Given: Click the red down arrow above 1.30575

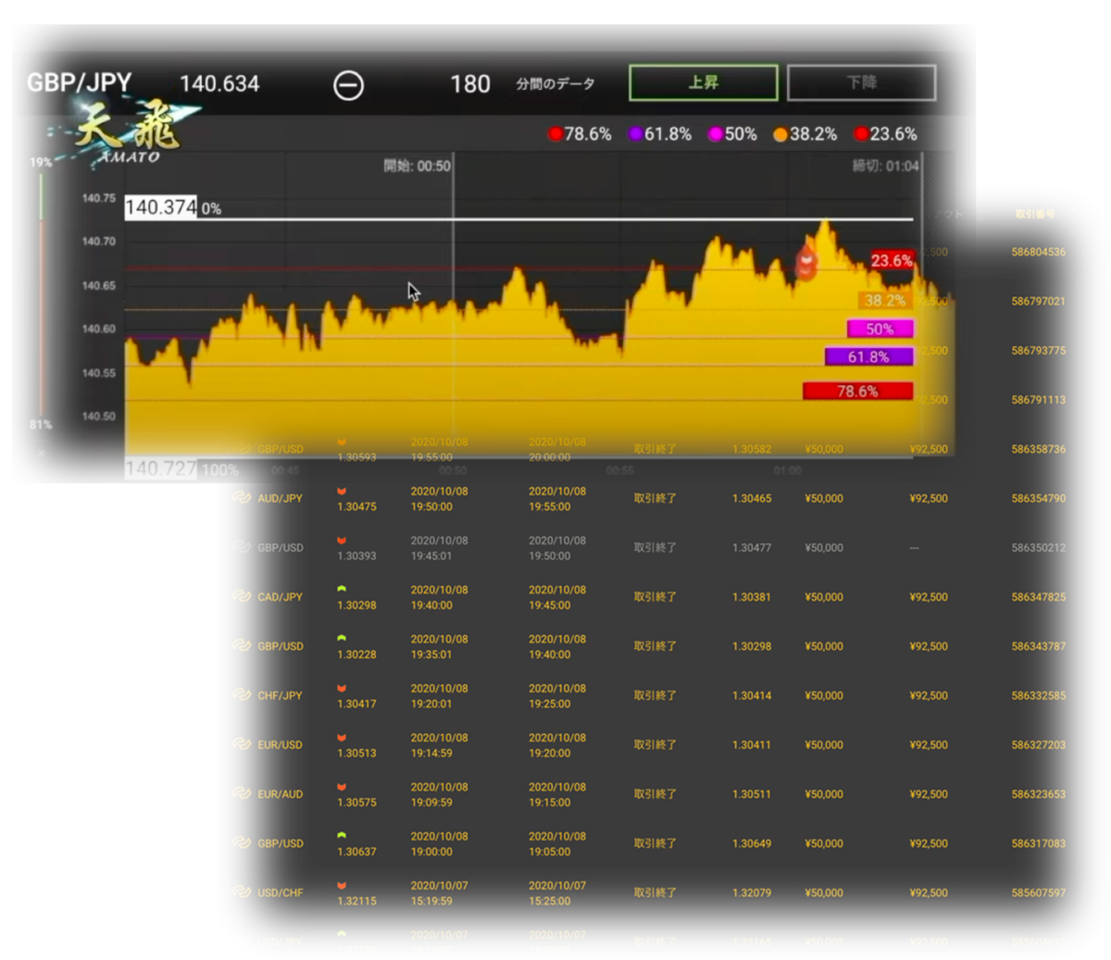Looking at the screenshot, I should click(x=342, y=786).
